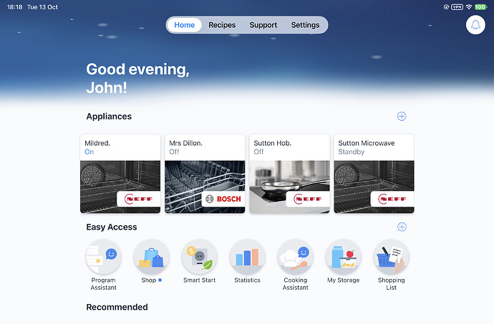Screen dimensions: 494x324
Task: Open the Sutton Hob appliance card
Action: coord(289,174)
